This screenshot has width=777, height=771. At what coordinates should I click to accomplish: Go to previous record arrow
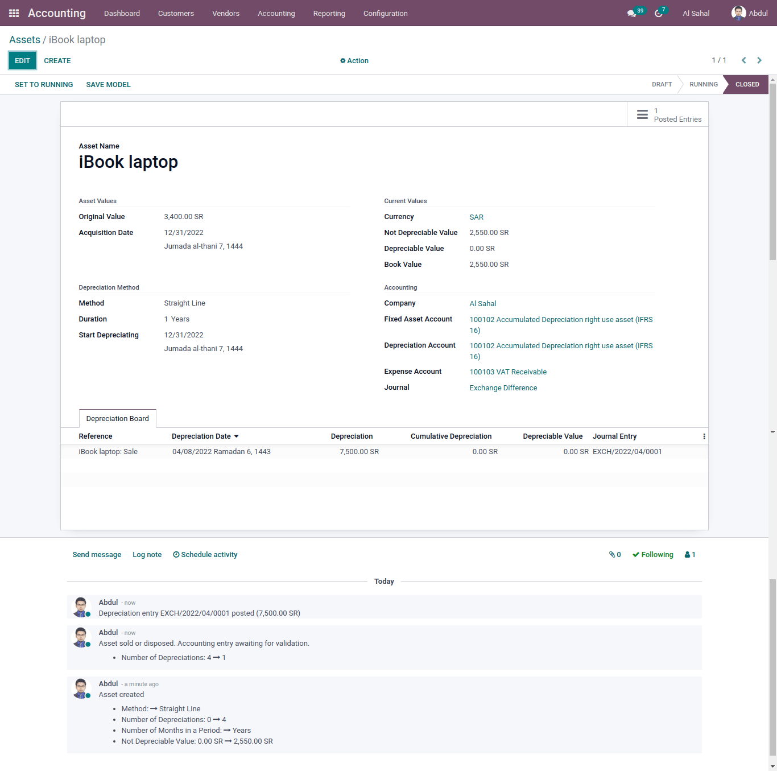click(743, 60)
